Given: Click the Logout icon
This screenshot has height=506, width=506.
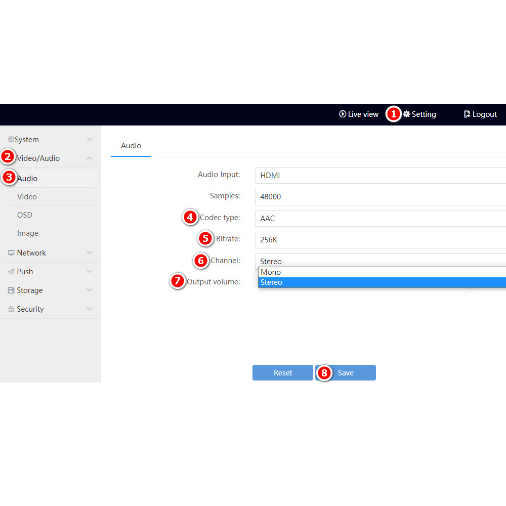Looking at the screenshot, I should pyautogui.click(x=467, y=114).
